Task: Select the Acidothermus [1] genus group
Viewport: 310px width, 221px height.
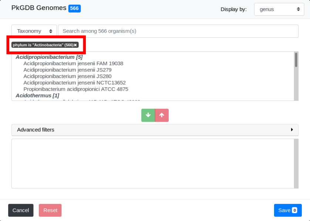Action: tap(37, 96)
